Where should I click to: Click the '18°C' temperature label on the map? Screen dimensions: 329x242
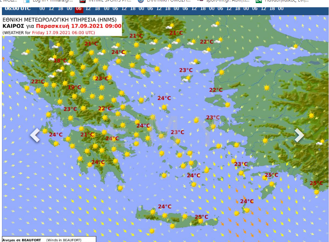60,61
